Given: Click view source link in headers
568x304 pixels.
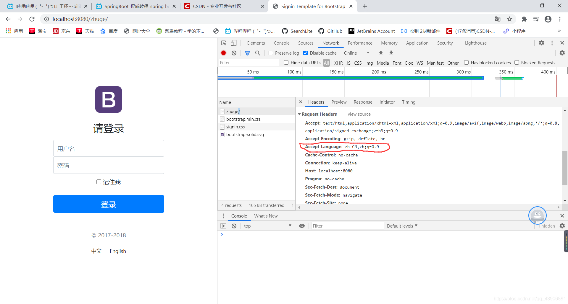Looking at the screenshot, I should (359, 114).
